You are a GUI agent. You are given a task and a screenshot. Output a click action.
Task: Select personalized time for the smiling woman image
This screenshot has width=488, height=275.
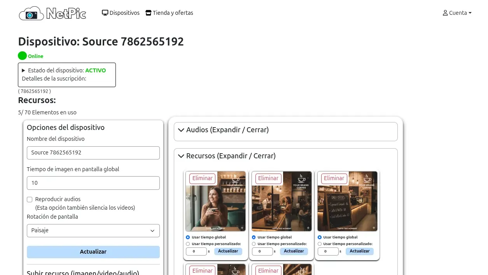coord(188,244)
